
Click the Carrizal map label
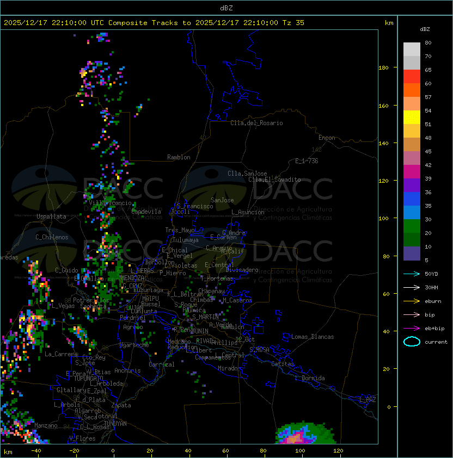162,364
